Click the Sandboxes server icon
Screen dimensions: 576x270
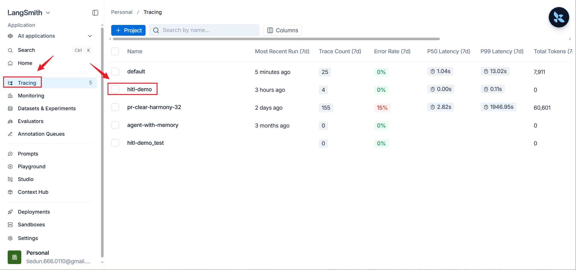pos(10,225)
